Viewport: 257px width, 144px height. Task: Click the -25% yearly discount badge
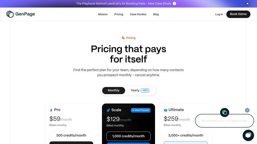[x=145, y=90]
